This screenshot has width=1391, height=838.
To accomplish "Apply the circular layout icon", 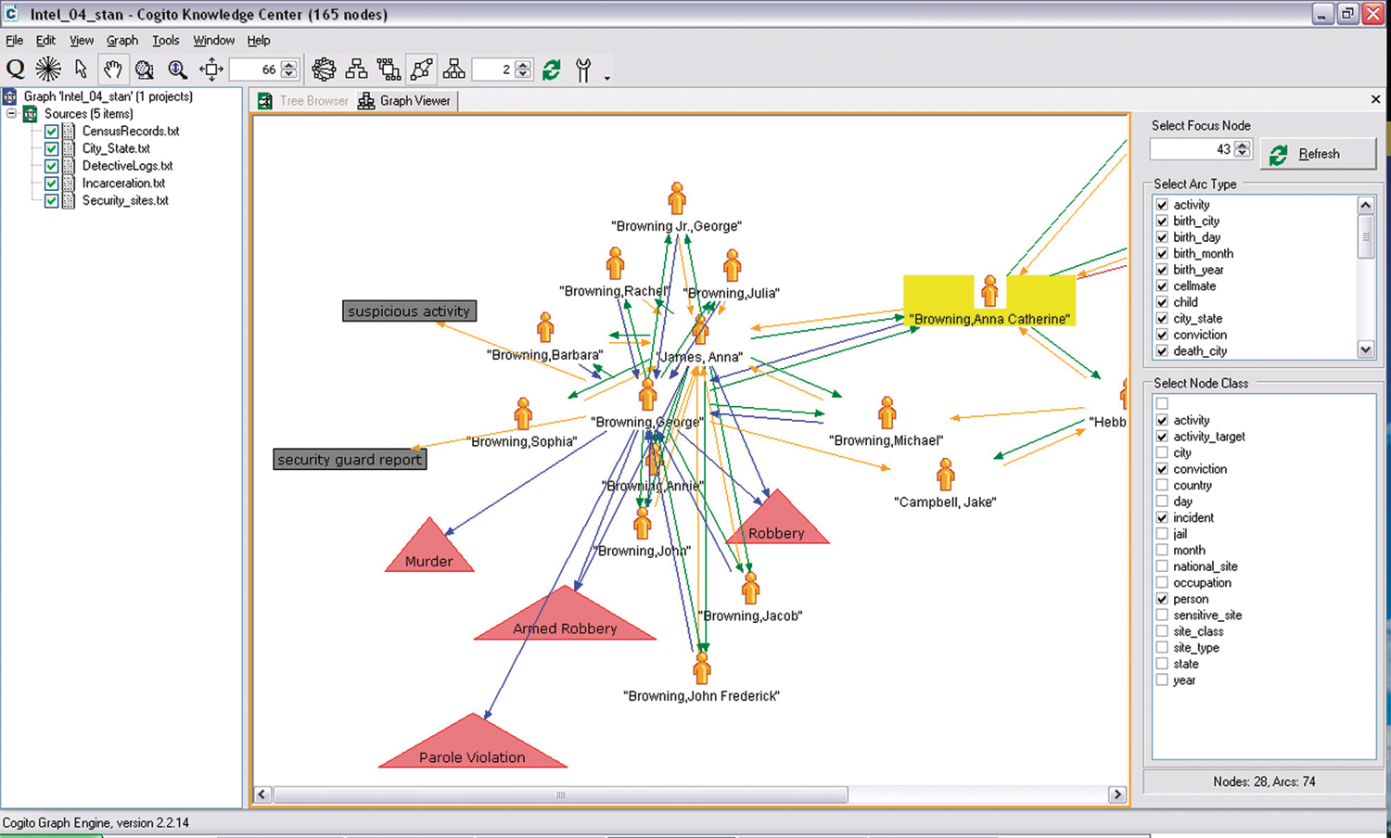I will pyautogui.click(x=324, y=70).
